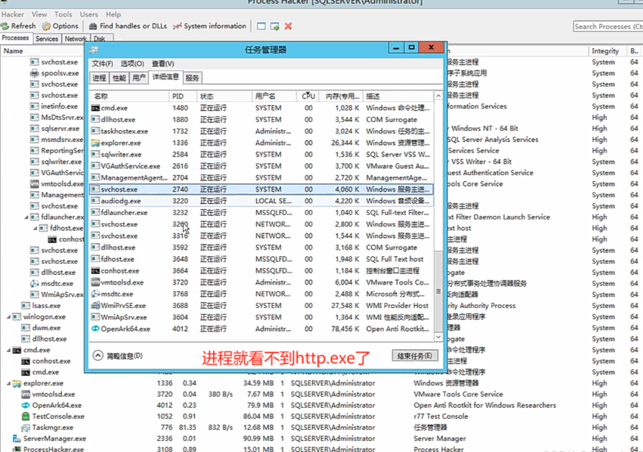643x452 pixels.
Task: Click conhost.exe icon in Task Manager list
Action: (95, 271)
